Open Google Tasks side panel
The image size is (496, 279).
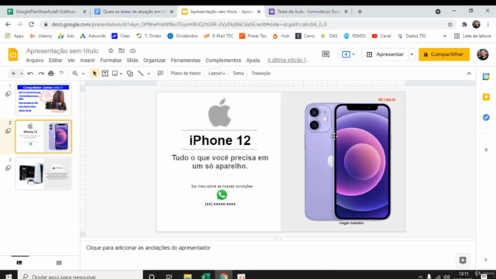click(x=486, y=117)
